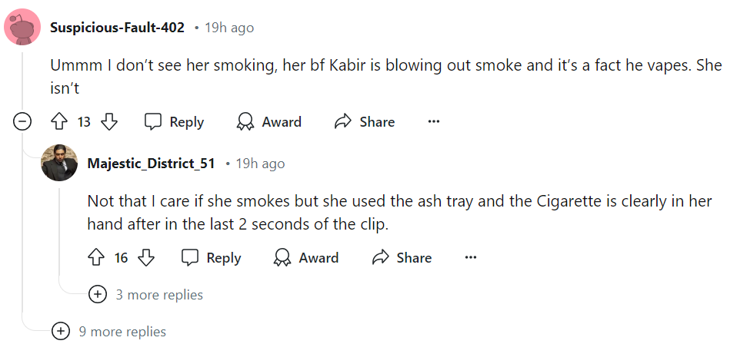Image resolution: width=737 pixels, height=344 pixels.
Task: Downvote Majestic_District_51's reply
Action: coord(146,258)
